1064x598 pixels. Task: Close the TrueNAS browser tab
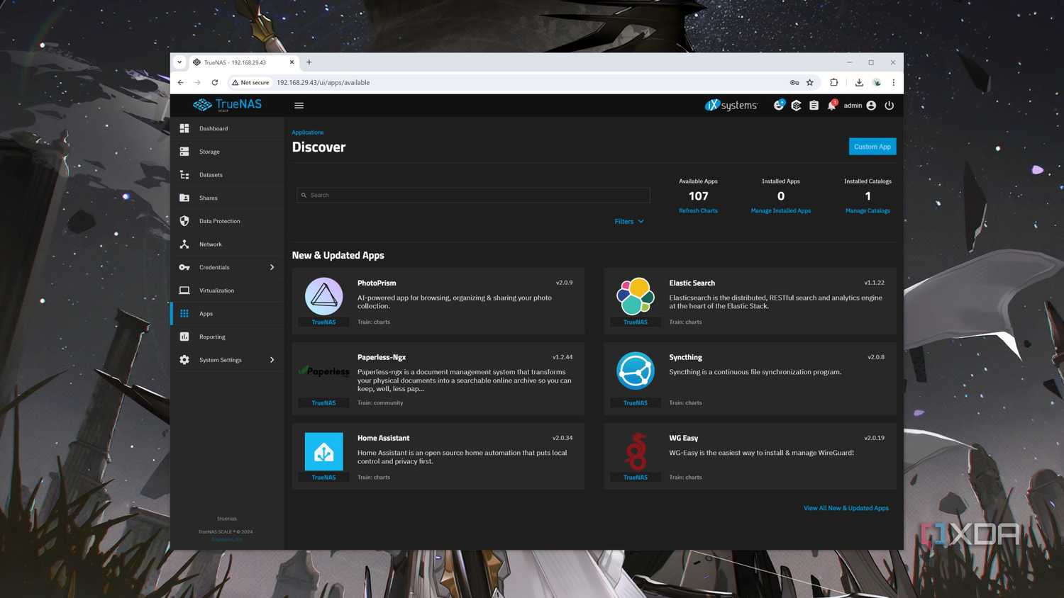292,62
